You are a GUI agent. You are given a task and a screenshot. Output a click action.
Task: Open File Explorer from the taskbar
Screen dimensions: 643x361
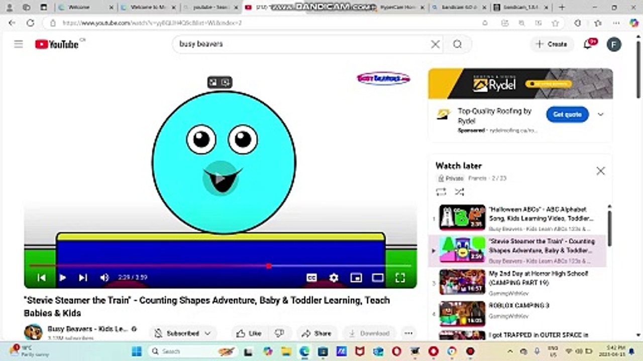click(286, 351)
